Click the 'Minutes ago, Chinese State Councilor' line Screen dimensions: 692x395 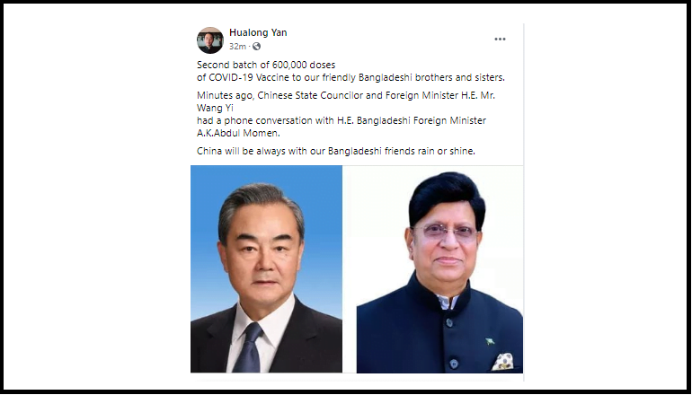coord(346,96)
